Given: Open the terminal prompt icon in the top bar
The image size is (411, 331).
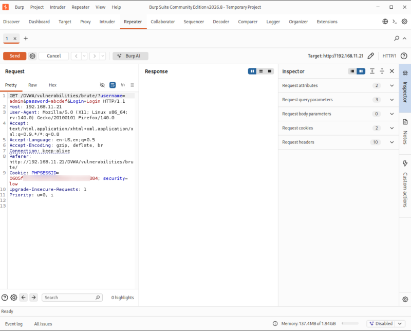Looking at the screenshot, I should tap(395, 22).
